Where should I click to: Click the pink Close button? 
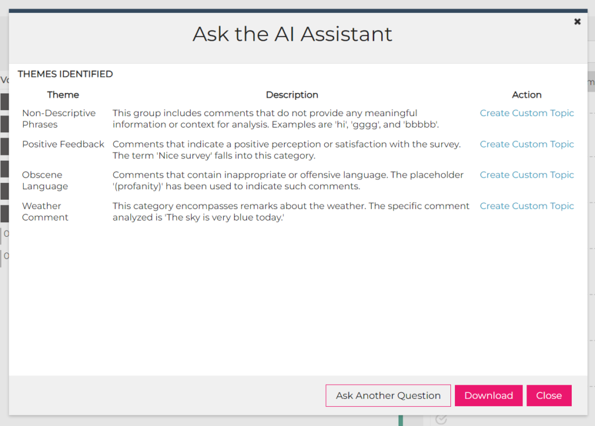(x=549, y=395)
